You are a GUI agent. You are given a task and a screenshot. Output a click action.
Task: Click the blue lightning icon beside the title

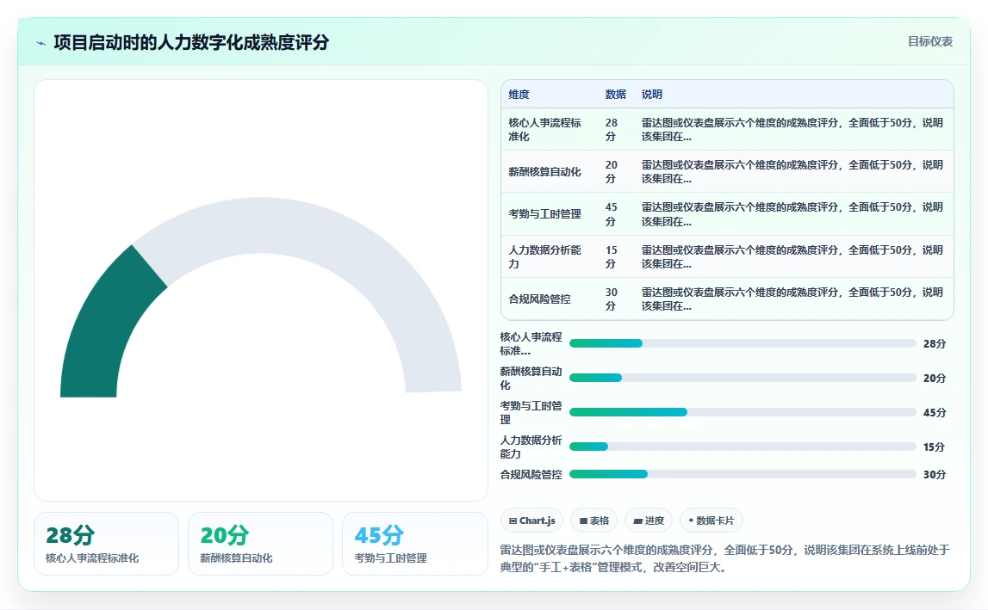point(41,43)
